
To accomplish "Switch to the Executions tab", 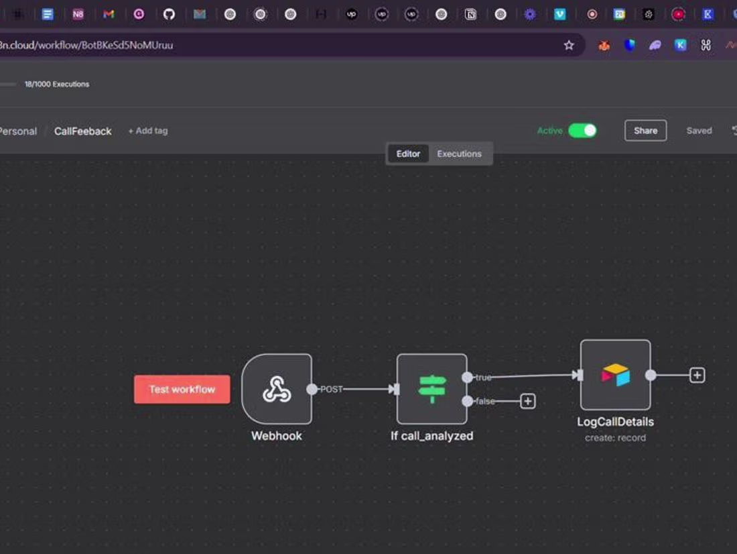I will click(x=459, y=154).
